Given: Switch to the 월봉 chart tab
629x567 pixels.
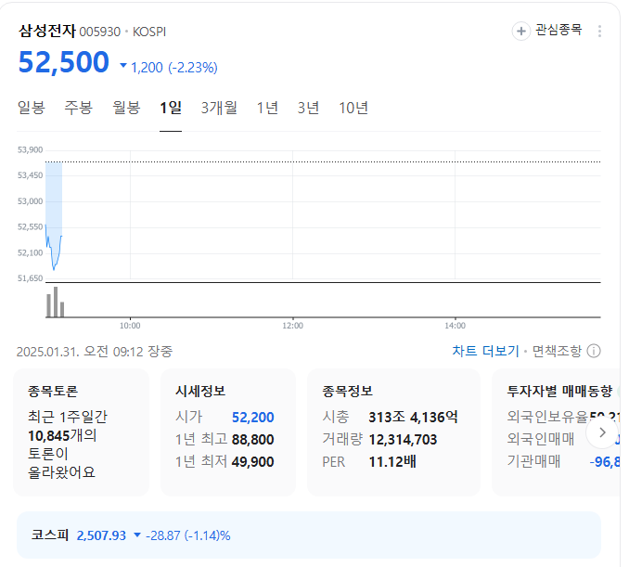Looking at the screenshot, I should coord(126,108).
